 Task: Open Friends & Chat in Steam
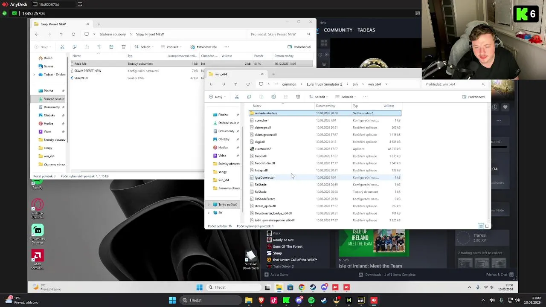(500, 275)
